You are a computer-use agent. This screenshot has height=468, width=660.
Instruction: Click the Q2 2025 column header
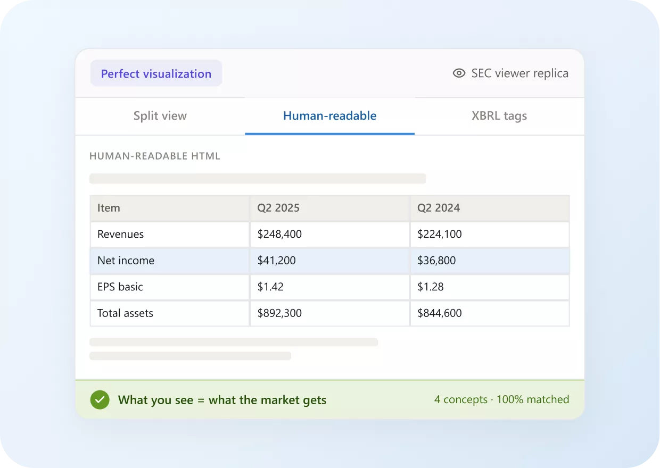coord(329,208)
